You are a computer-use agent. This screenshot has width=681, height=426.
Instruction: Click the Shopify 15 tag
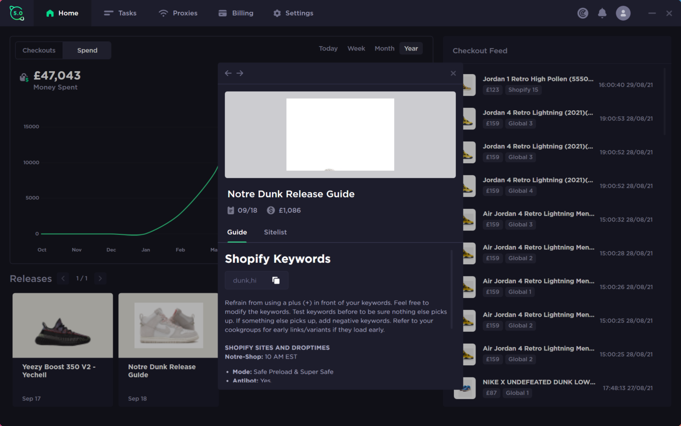[x=523, y=90]
